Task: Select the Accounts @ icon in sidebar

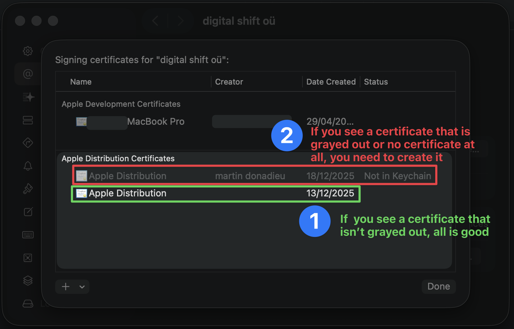Action: 28,74
